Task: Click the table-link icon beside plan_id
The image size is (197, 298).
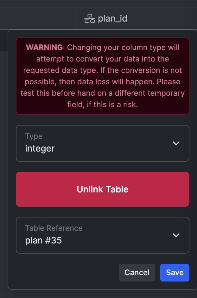Action: [x=90, y=19]
